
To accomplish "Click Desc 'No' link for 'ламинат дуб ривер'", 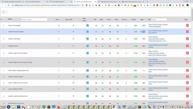I will [103, 39].
